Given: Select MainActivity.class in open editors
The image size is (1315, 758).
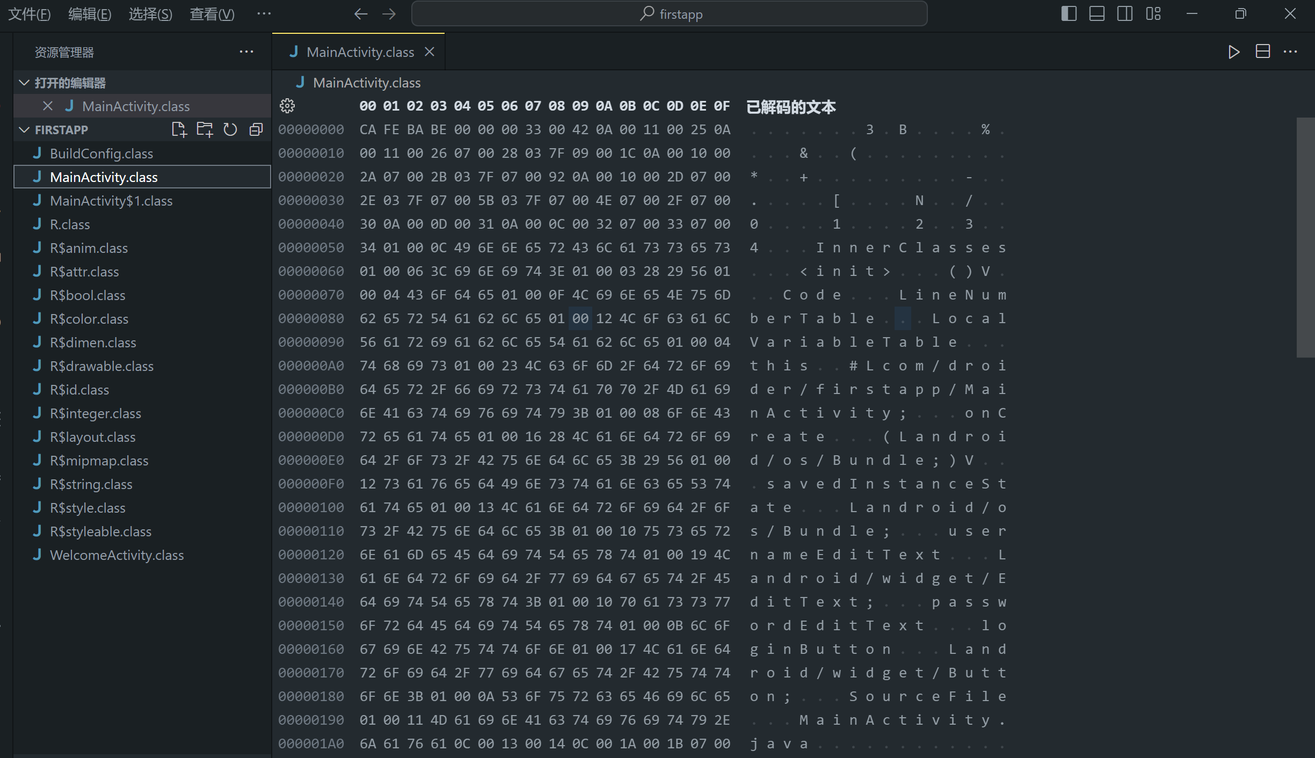Looking at the screenshot, I should click(142, 106).
